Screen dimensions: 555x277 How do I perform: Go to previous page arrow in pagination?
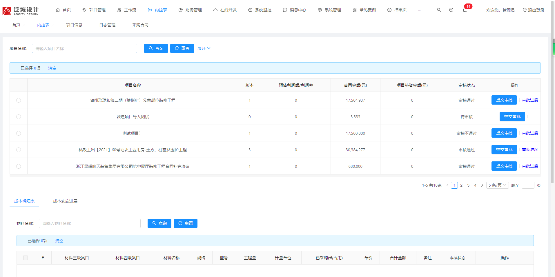[447, 185]
